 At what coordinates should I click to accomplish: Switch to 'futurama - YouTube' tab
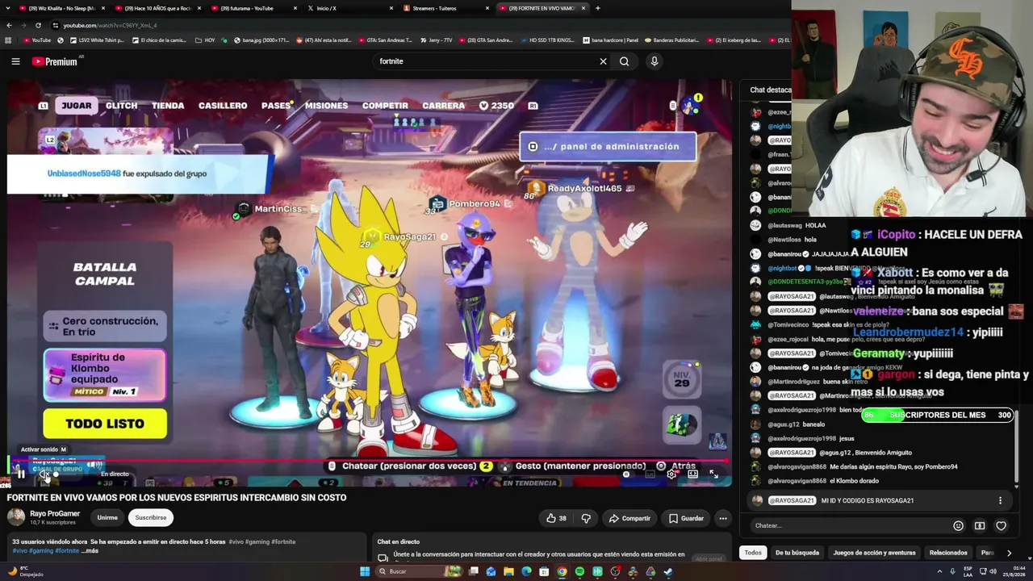pyautogui.click(x=253, y=8)
